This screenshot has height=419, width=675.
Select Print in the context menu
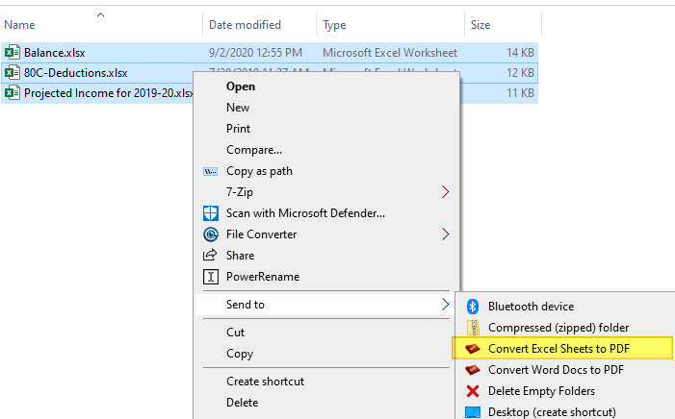(x=238, y=129)
